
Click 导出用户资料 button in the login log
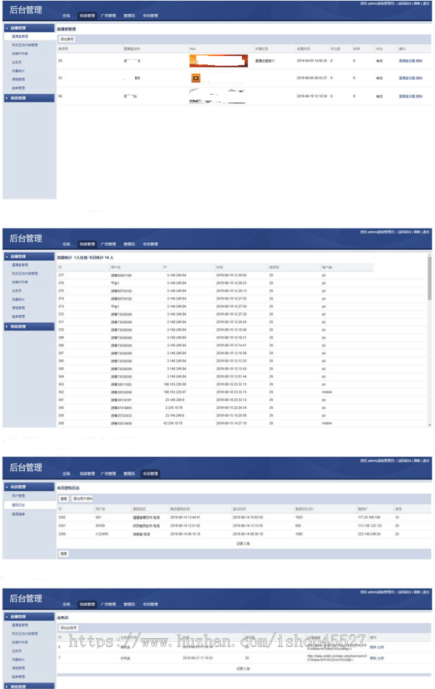(82, 499)
